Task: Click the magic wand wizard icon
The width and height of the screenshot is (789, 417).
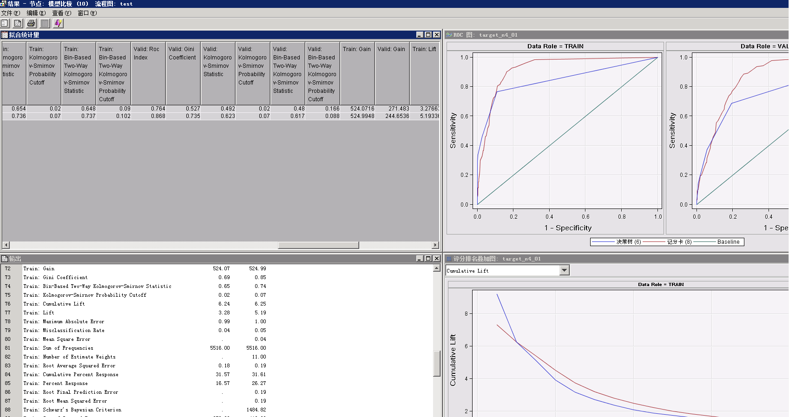Action: point(58,23)
